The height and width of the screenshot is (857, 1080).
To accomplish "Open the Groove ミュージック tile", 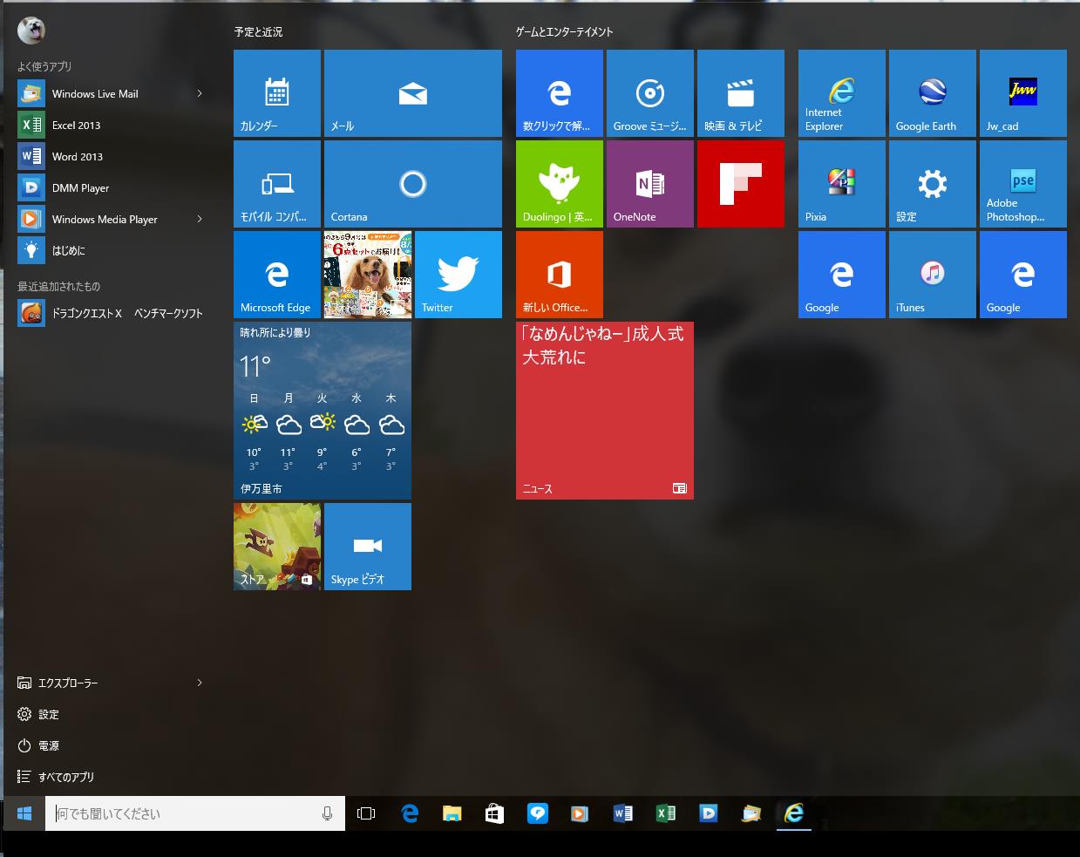I will pos(650,93).
